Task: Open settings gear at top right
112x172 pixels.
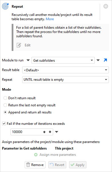Action: 106,6
